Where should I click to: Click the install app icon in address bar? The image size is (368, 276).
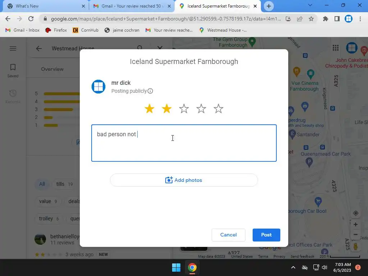pyautogui.click(x=288, y=19)
